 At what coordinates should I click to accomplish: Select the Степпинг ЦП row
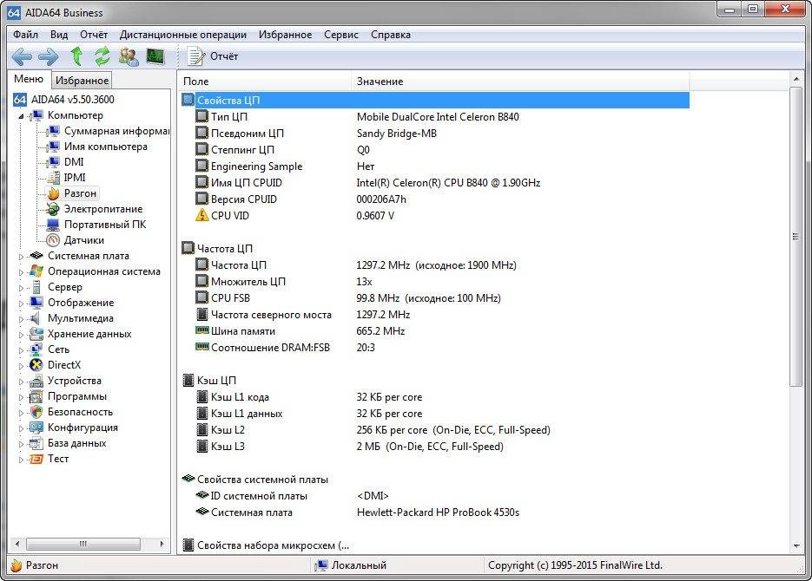point(435,150)
